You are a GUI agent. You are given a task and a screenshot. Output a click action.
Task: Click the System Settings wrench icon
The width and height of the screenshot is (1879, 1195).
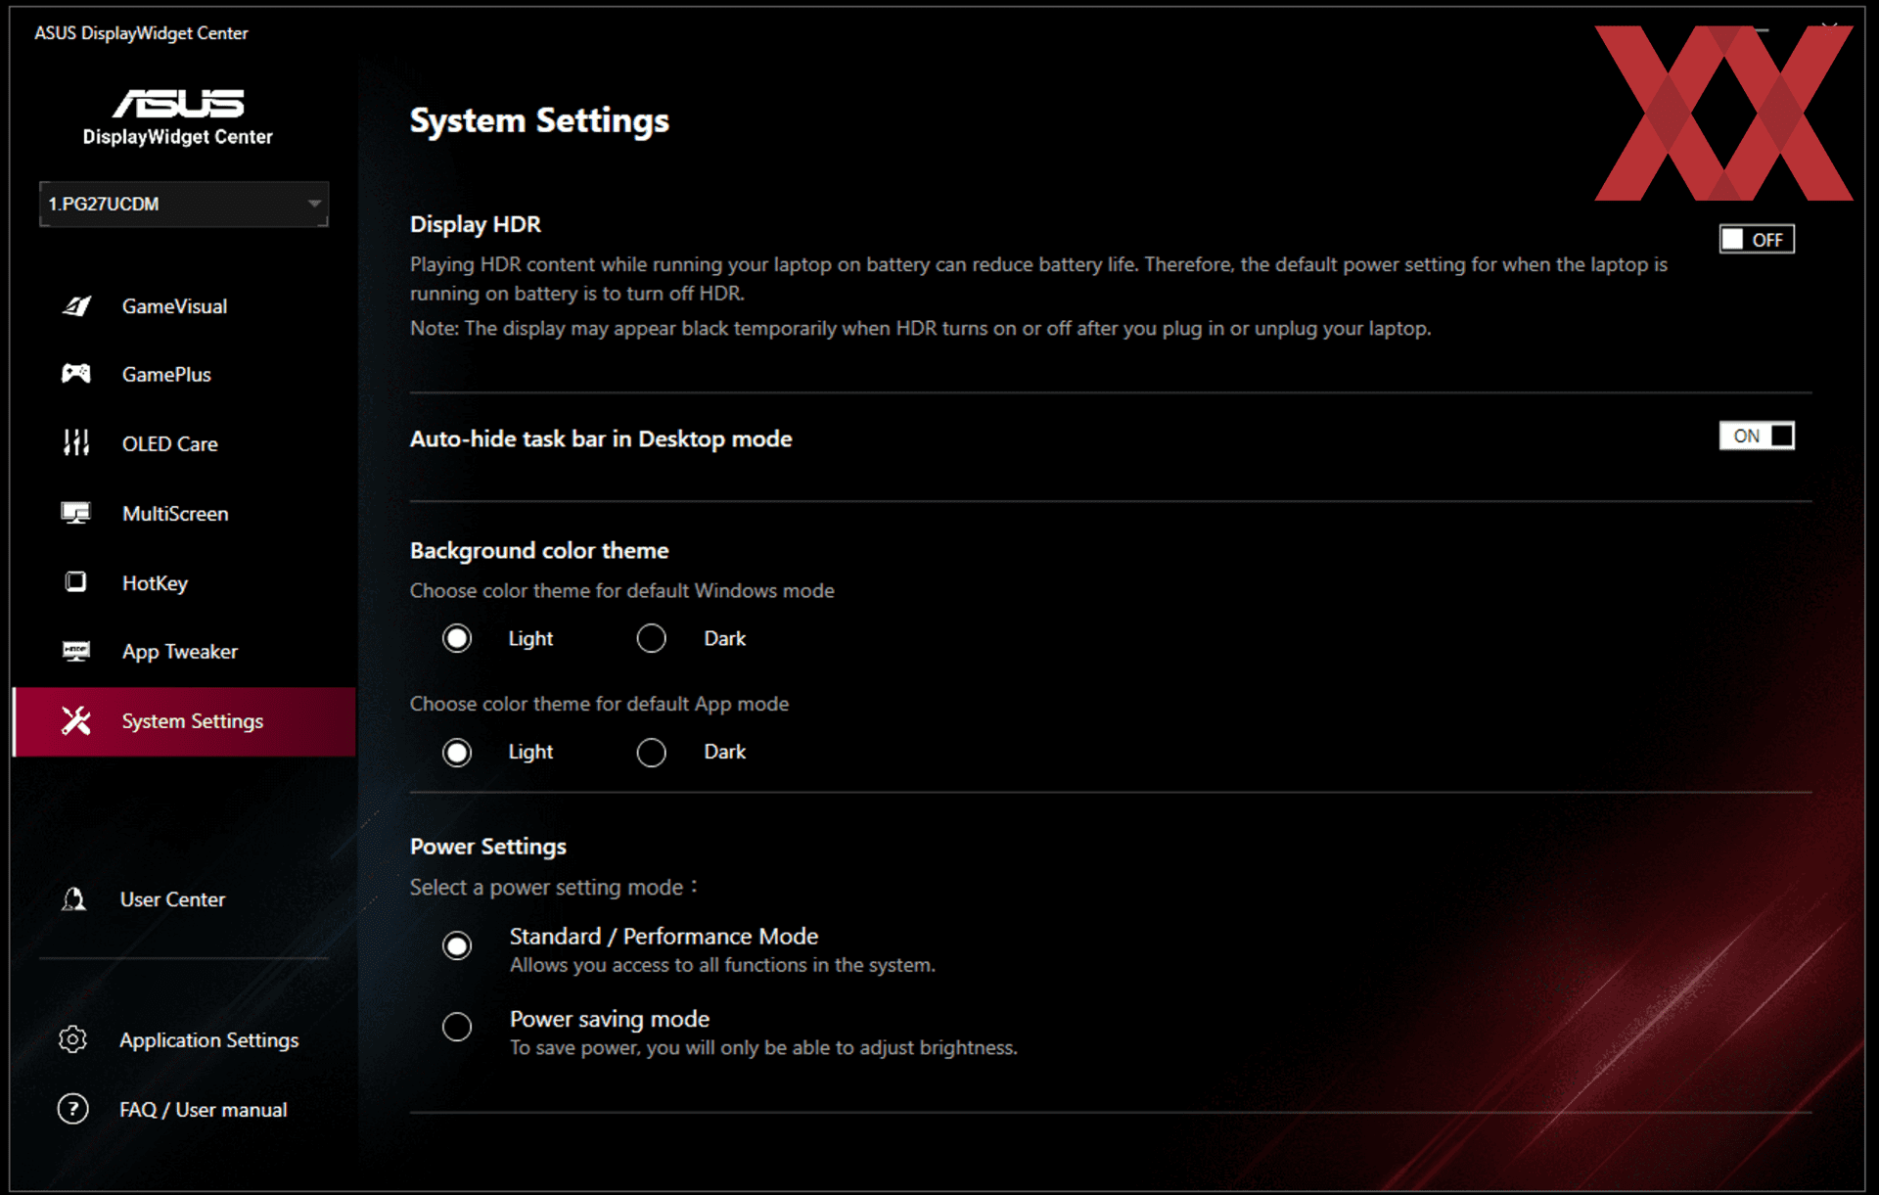76,720
